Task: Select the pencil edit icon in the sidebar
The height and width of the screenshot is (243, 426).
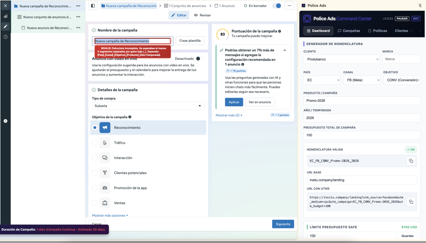Action: coord(5,26)
